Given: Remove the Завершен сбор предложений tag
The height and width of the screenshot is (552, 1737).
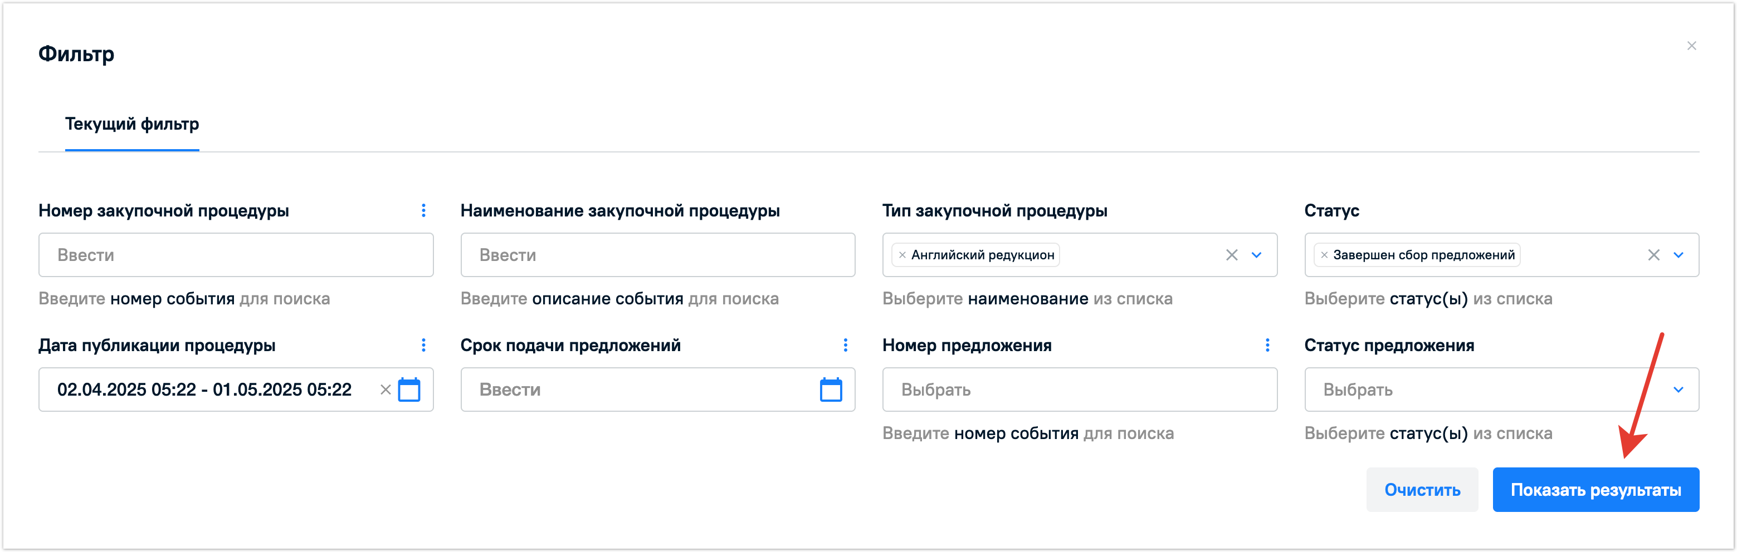Looking at the screenshot, I should coord(1324,255).
